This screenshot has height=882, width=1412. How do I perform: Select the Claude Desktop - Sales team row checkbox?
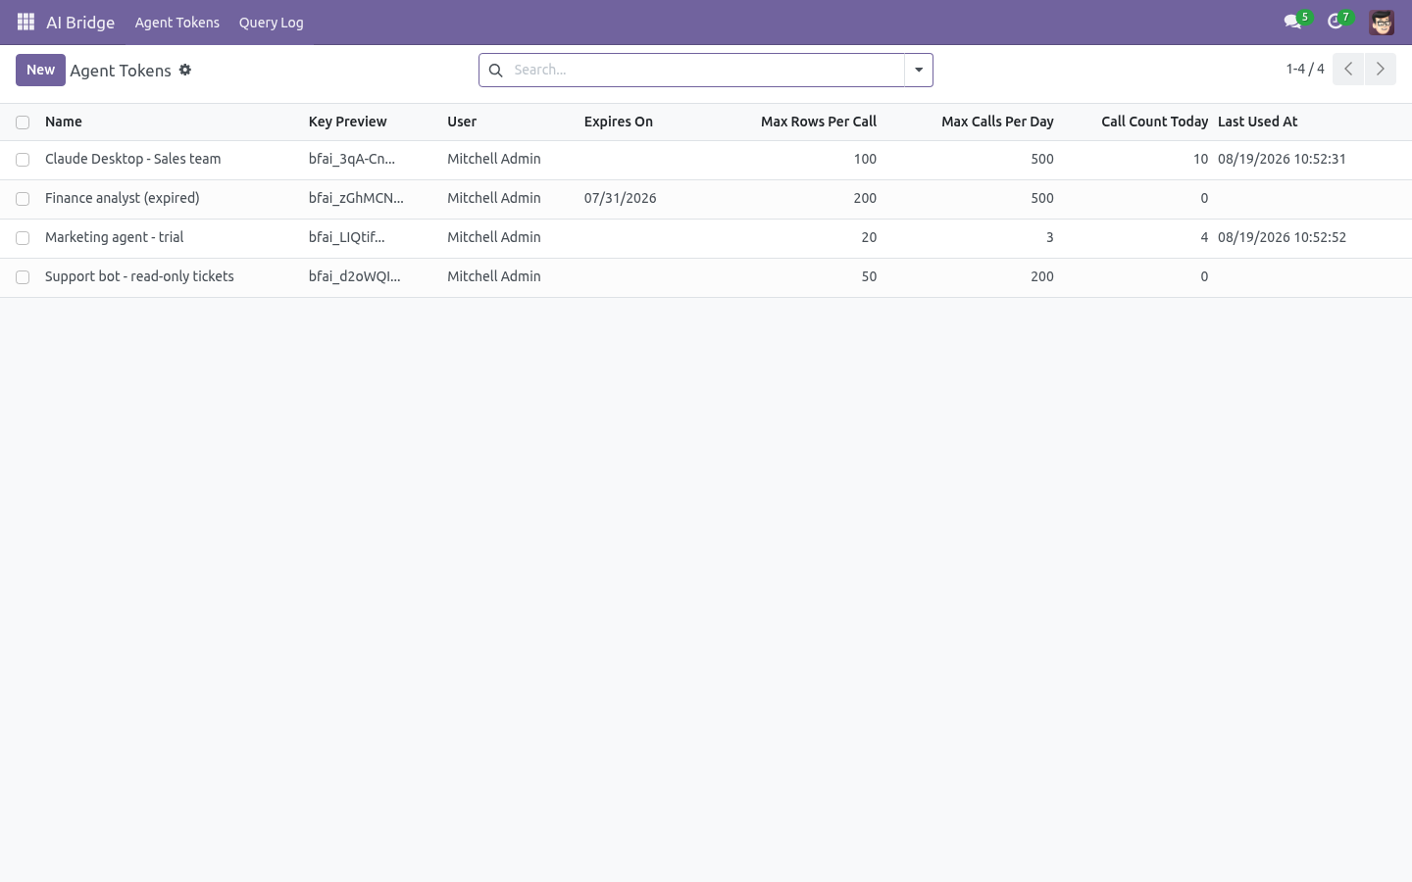coord(23,160)
